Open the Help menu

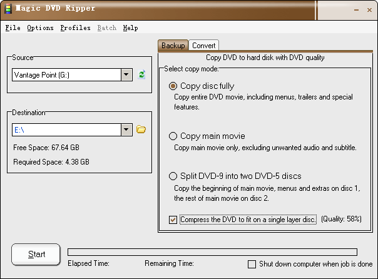[130, 28]
